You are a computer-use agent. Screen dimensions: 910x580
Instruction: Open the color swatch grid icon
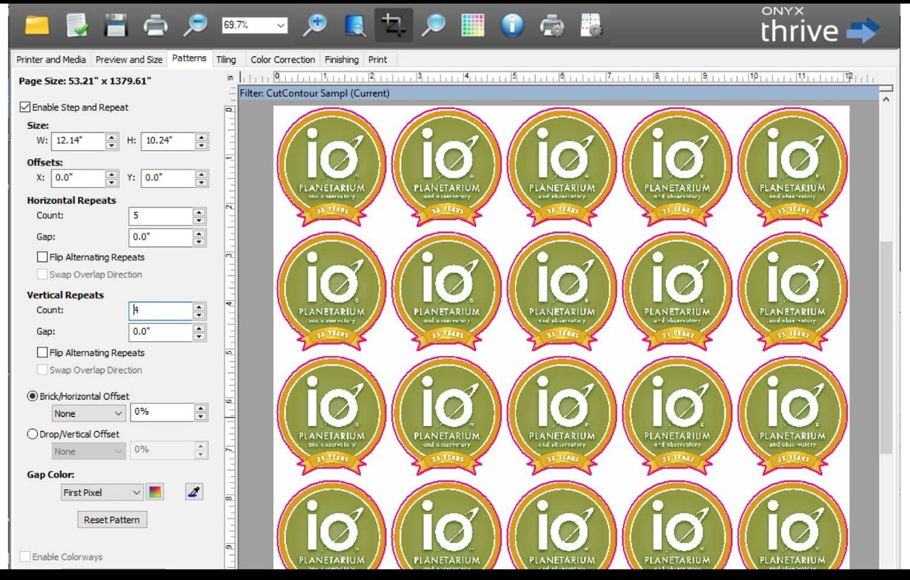coord(472,26)
